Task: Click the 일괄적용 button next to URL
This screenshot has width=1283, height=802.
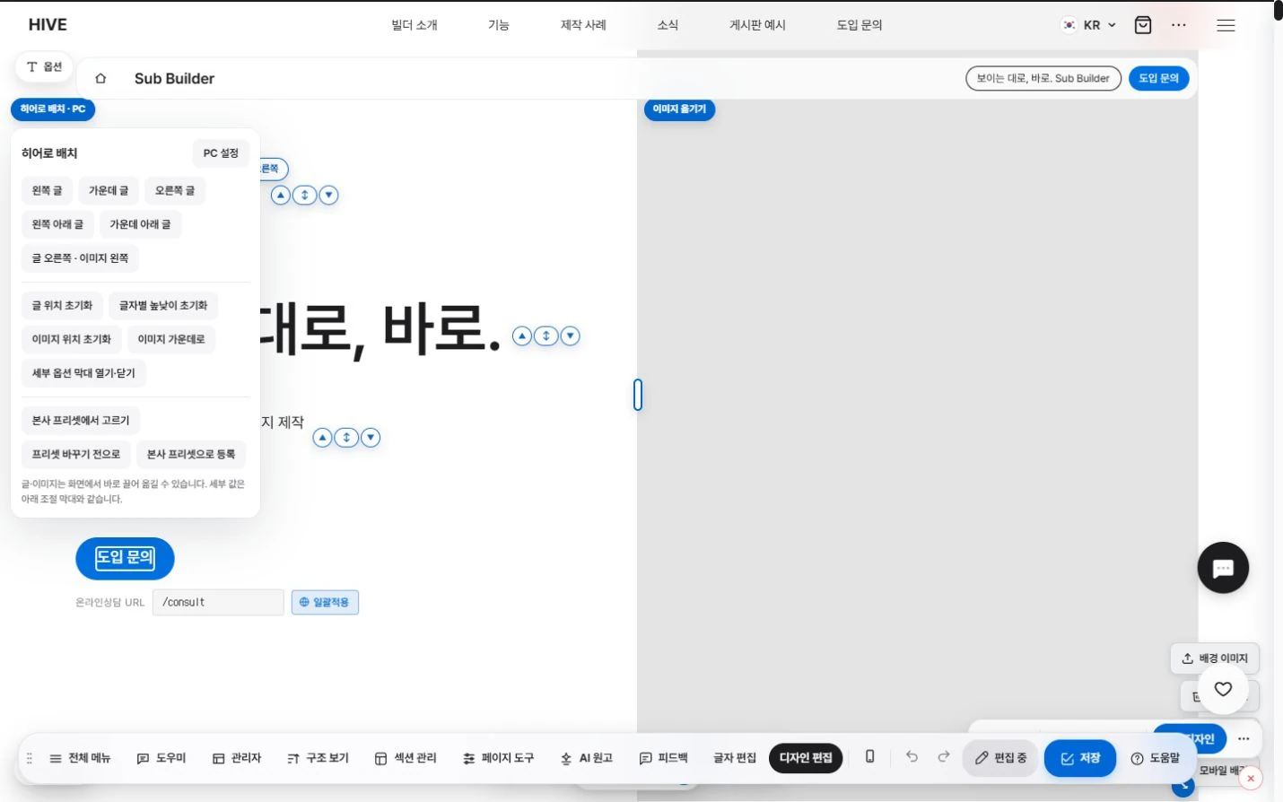Action: [x=325, y=602]
